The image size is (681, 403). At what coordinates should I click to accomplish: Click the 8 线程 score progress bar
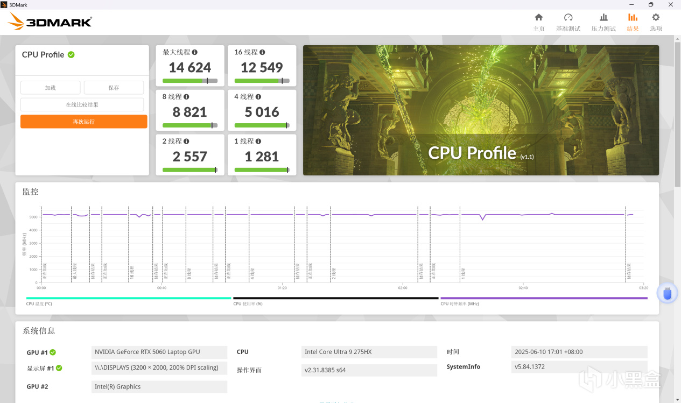pyautogui.click(x=190, y=125)
